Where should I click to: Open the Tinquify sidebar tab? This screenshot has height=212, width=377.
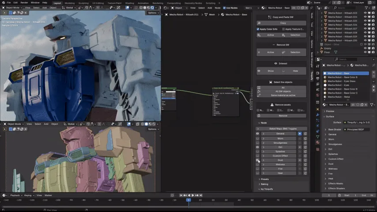(x=312, y=76)
